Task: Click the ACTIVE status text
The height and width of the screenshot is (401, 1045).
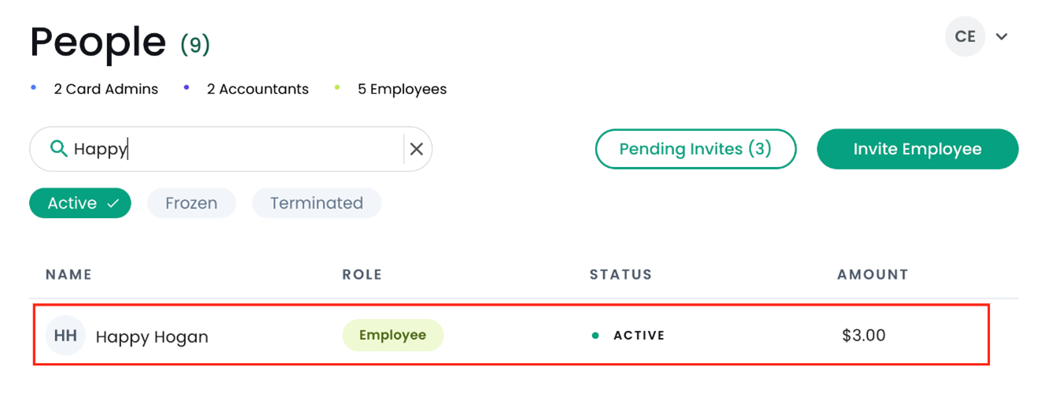Action: [639, 336]
